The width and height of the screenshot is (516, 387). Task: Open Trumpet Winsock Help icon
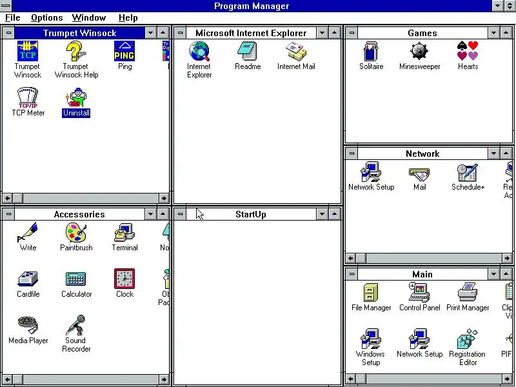tap(76, 51)
